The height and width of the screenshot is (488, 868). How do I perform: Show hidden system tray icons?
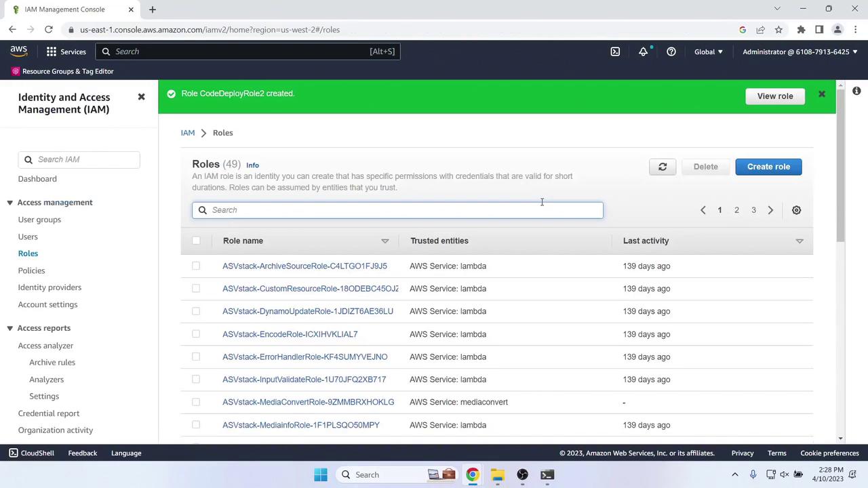coord(734,474)
